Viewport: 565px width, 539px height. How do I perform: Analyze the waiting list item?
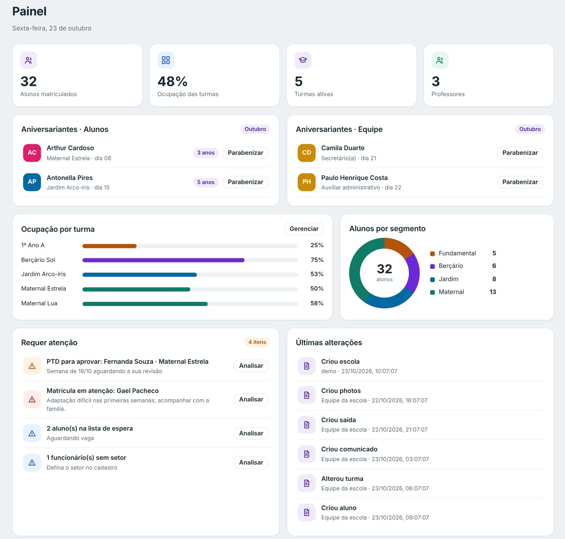[x=251, y=433]
